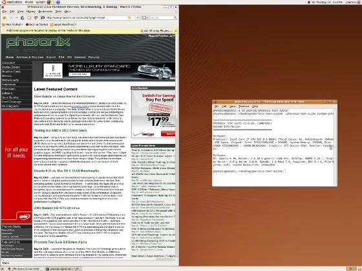Click the Phoronix logo banner

38,42
